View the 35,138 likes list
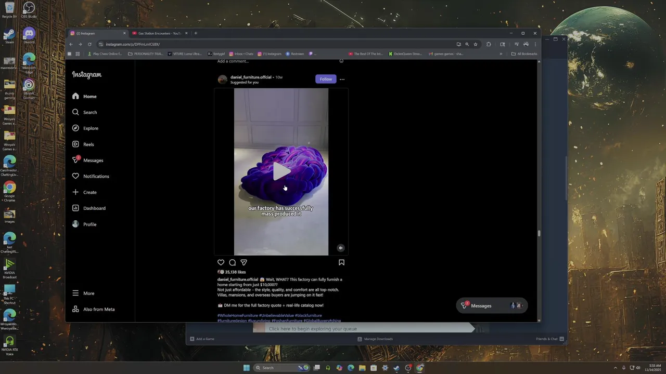This screenshot has height=374, width=666. (x=235, y=272)
